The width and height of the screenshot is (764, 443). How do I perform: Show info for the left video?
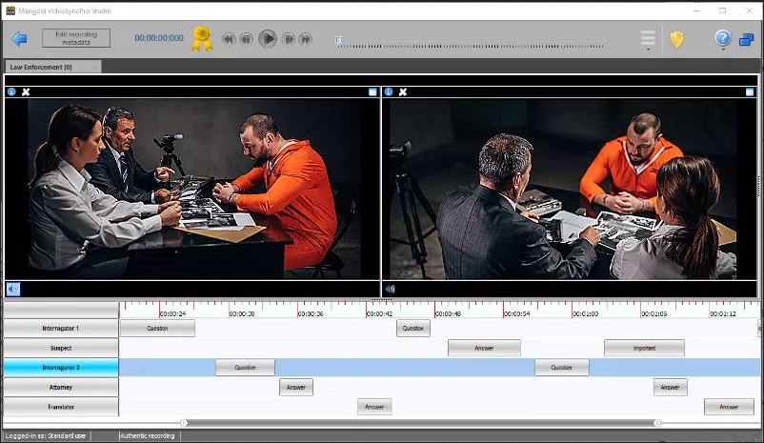click(x=11, y=91)
